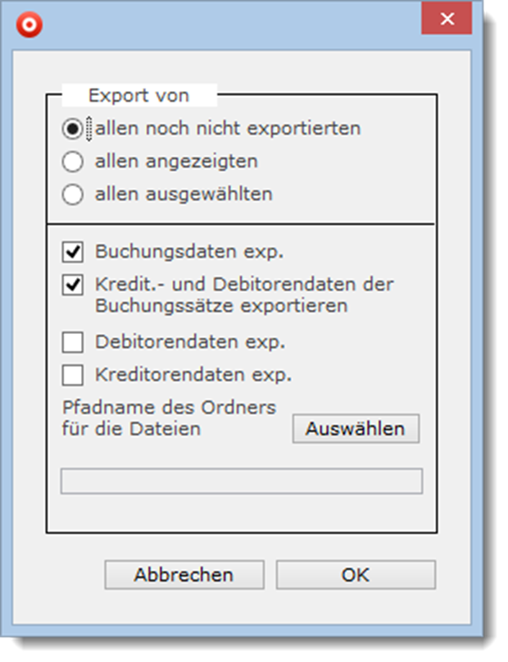This screenshot has height=662, width=508.
Task: Click the 'Debitorendaten exp.' label text
Action: 190,342
